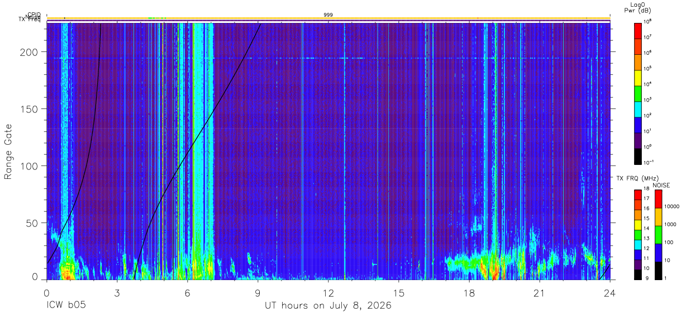Click the cyan 12-13 segment of the TX FRQ colorbar
This screenshot has height=317, width=686.
point(638,244)
